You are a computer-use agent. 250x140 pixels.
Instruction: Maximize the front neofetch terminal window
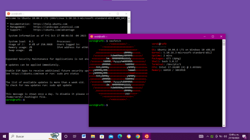[x=213, y=37]
